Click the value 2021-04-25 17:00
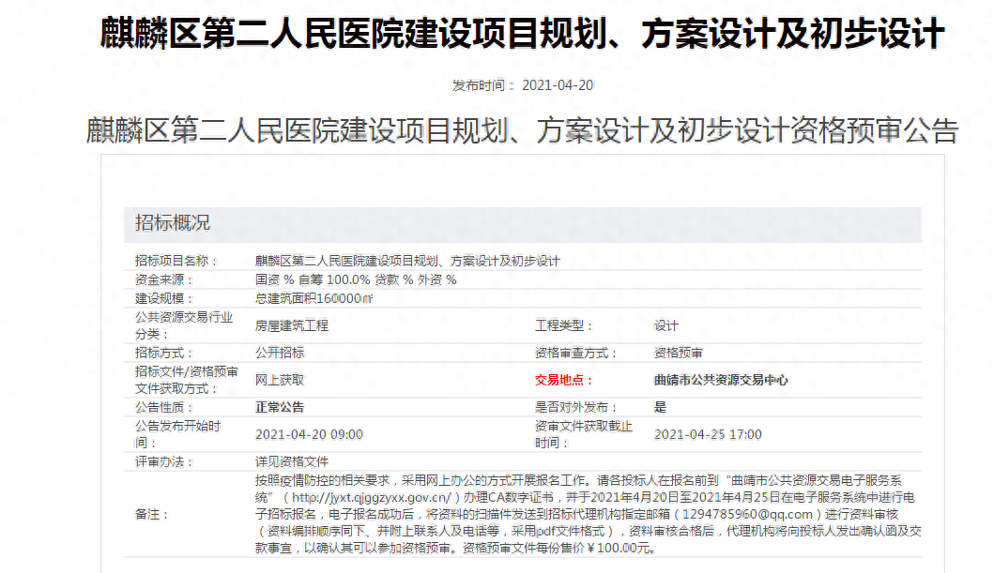The image size is (994, 573). (708, 434)
